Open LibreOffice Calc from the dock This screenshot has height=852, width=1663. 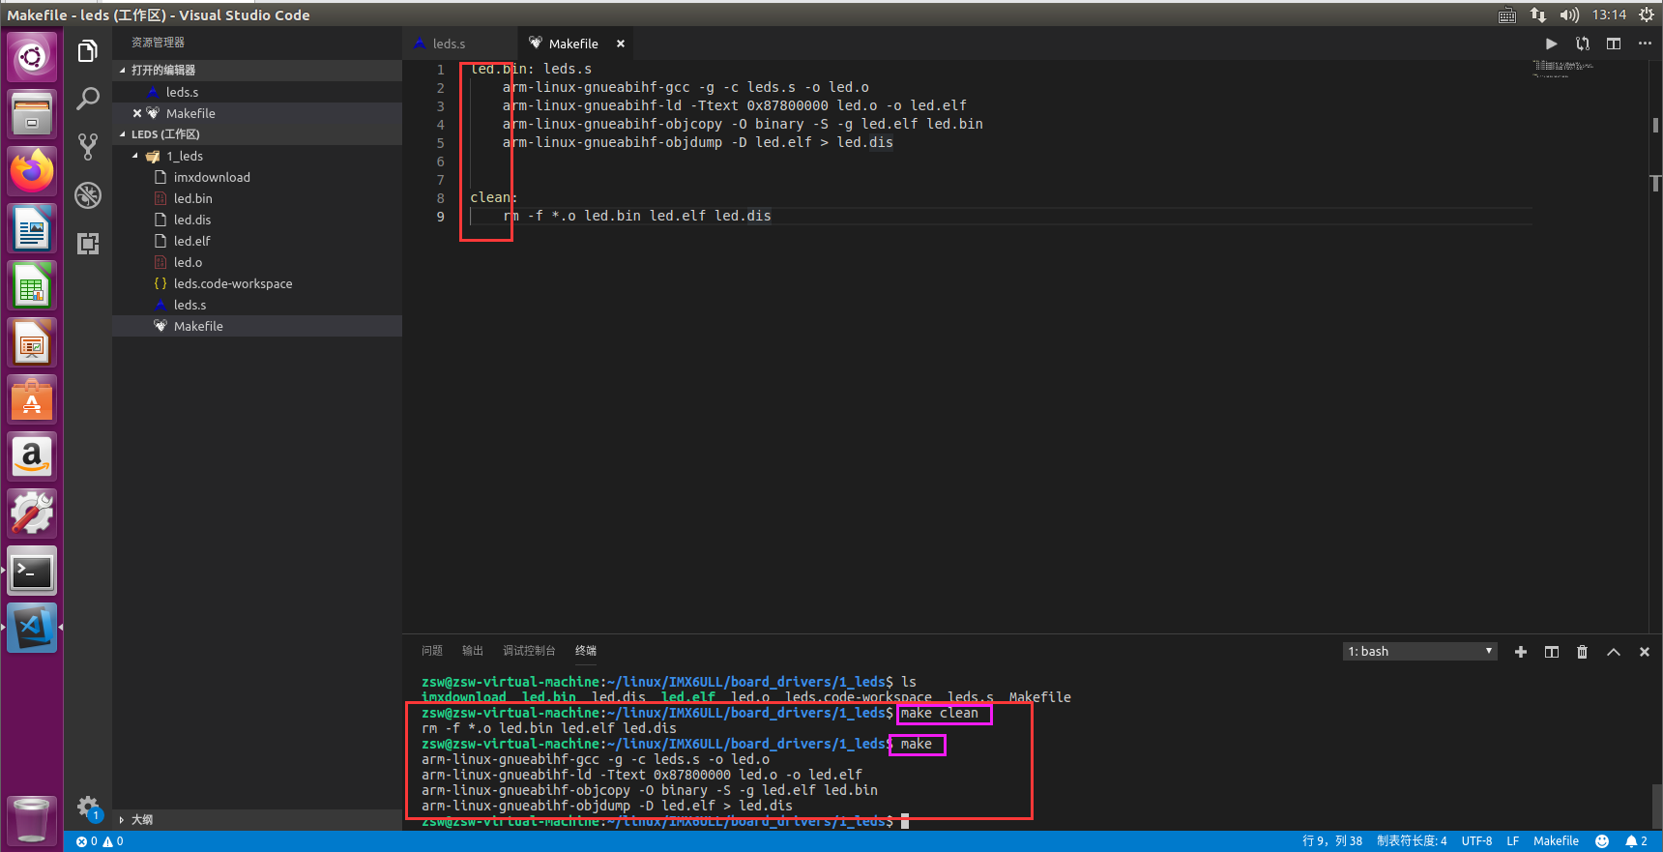click(32, 286)
